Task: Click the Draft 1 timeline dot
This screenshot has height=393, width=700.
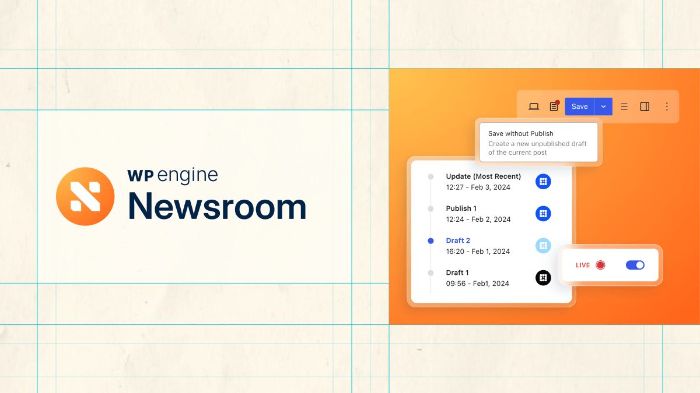Action: tap(430, 272)
